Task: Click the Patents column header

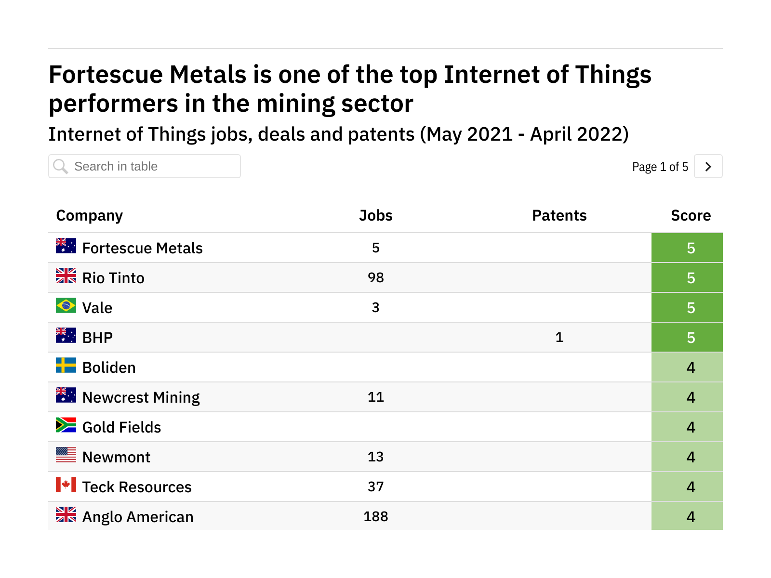Action: pyautogui.click(x=559, y=215)
